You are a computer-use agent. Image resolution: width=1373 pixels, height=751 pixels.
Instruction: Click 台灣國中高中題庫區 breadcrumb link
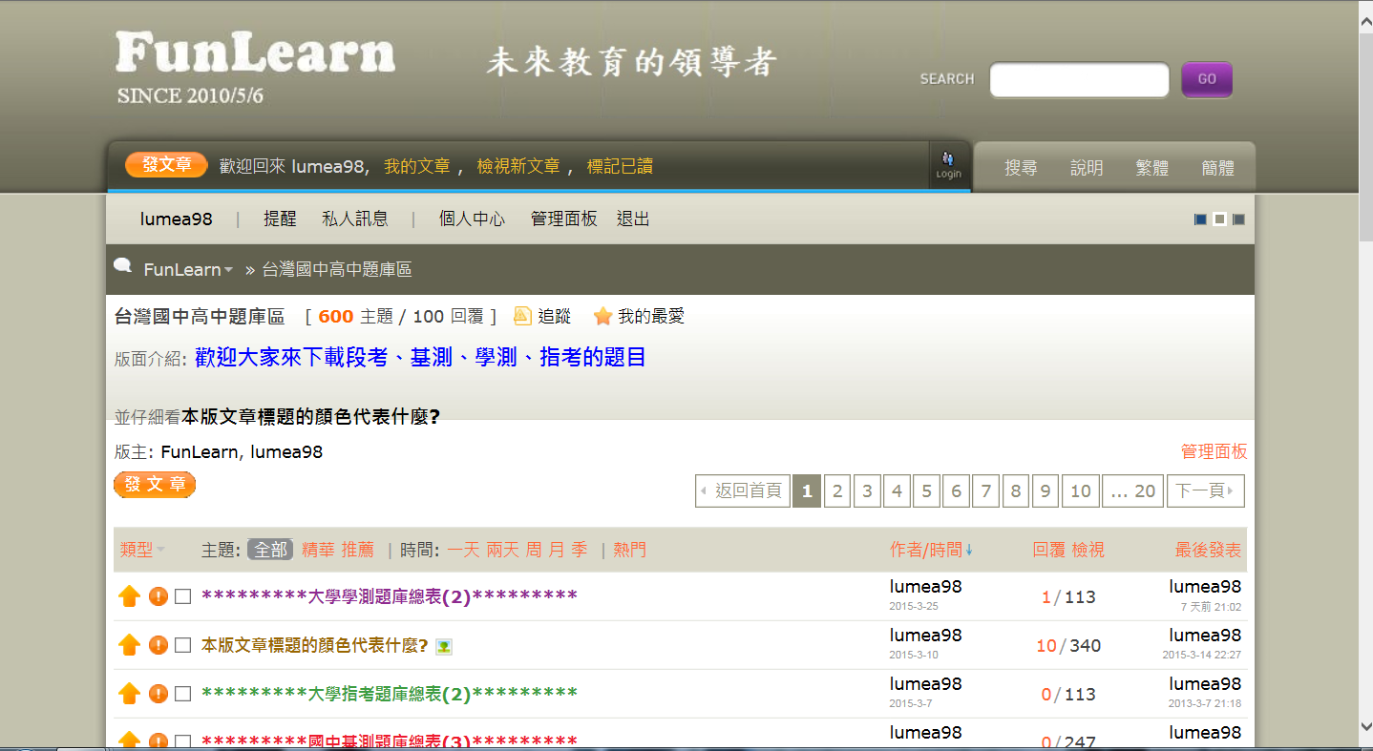coord(337,270)
